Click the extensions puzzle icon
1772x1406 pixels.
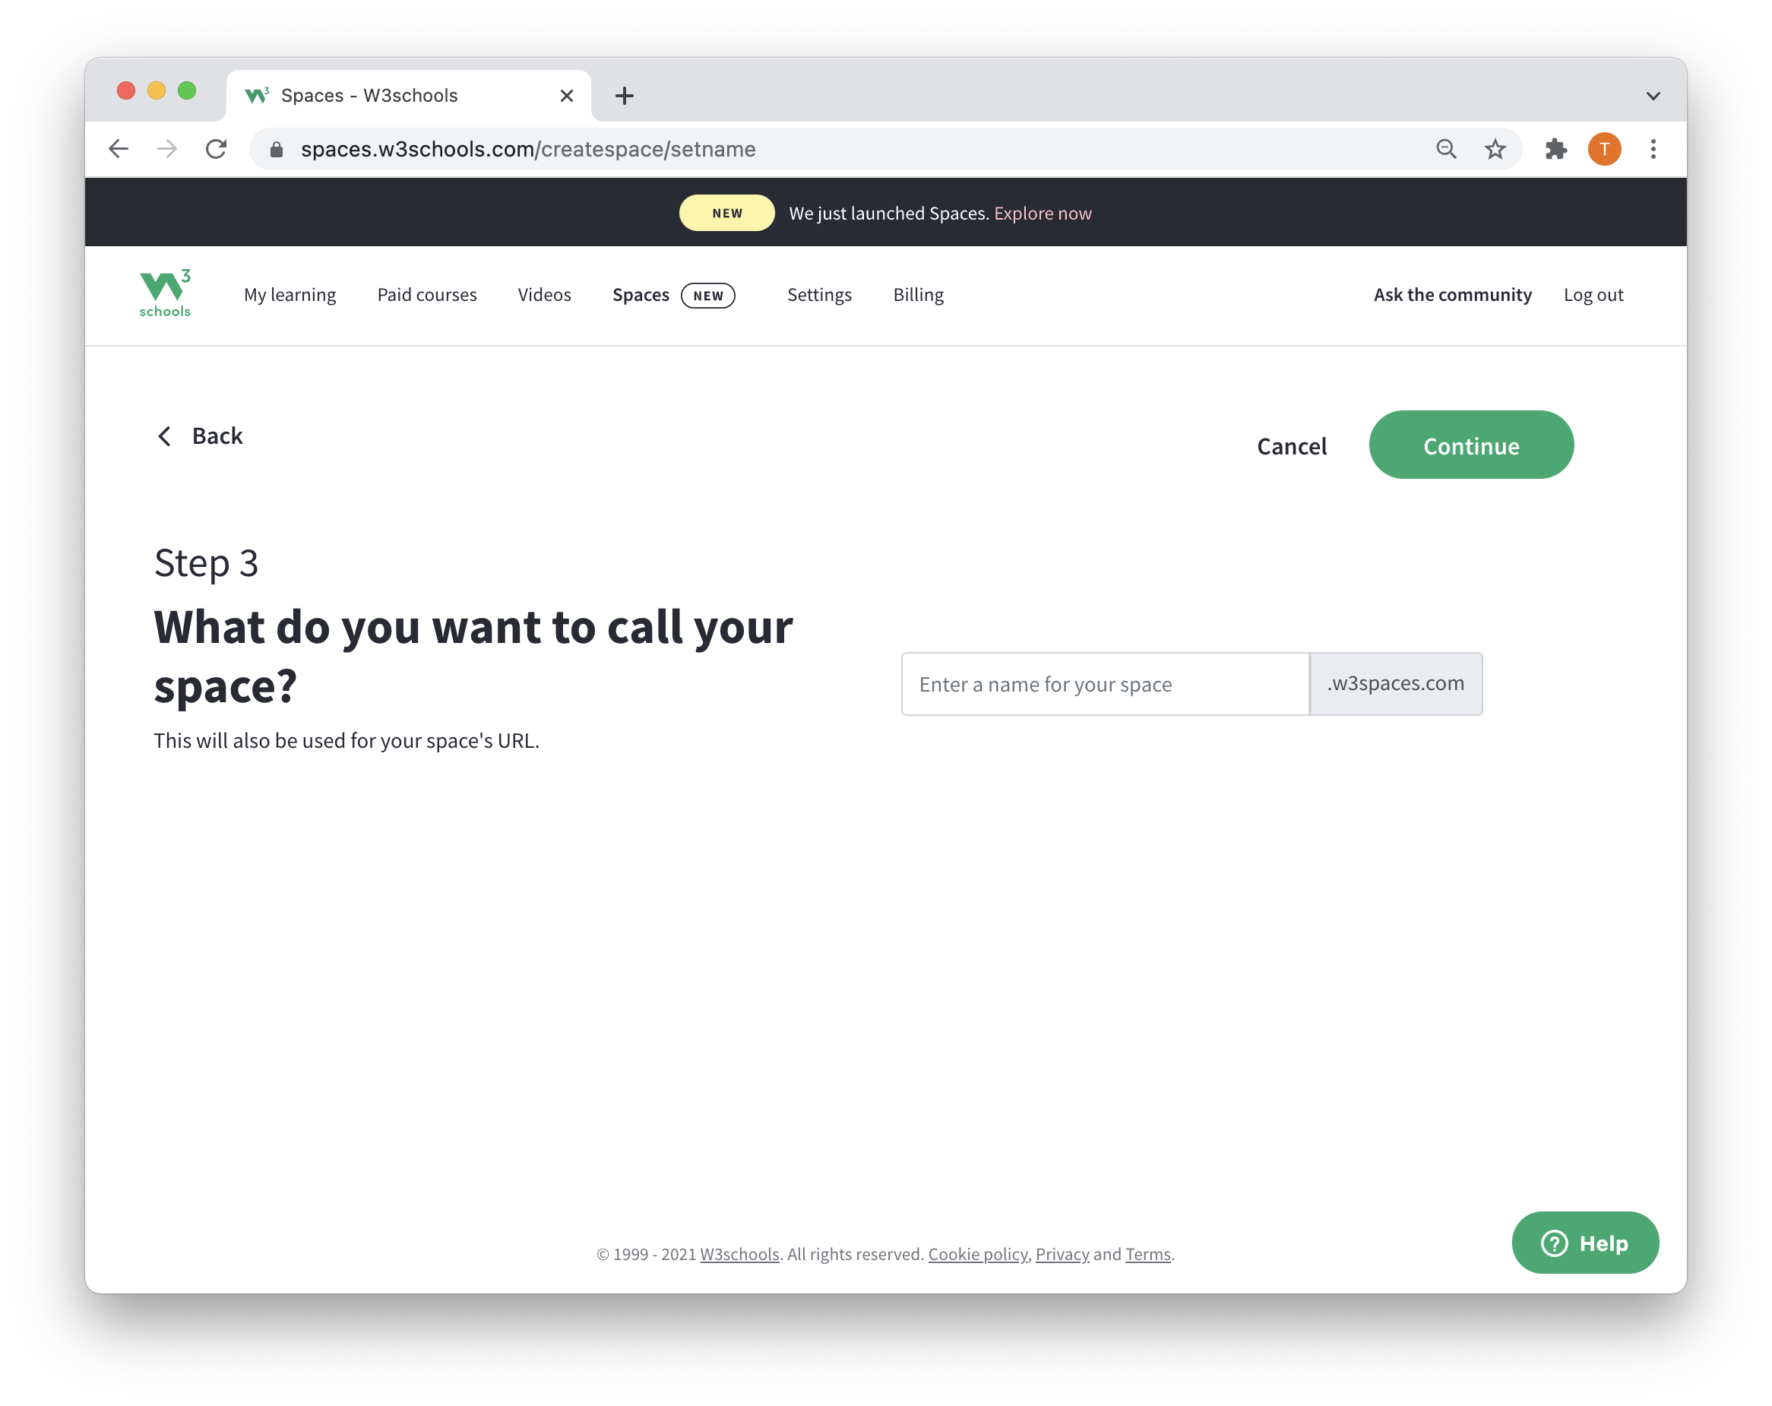[x=1556, y=148]
